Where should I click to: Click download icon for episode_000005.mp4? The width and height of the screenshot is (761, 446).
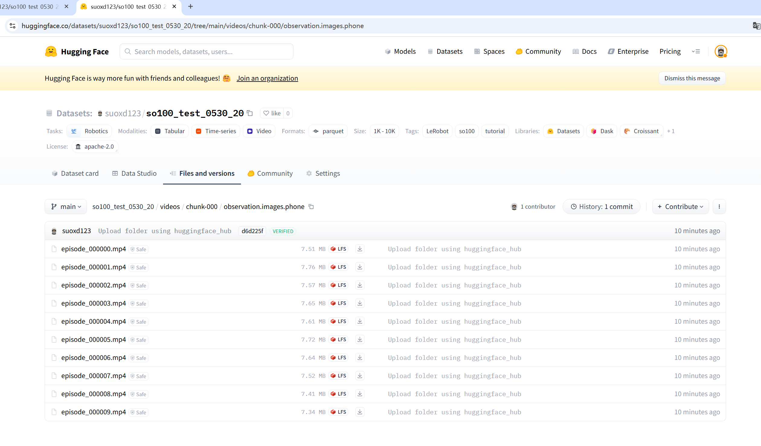pyautogui.click(x=360, y=339)
